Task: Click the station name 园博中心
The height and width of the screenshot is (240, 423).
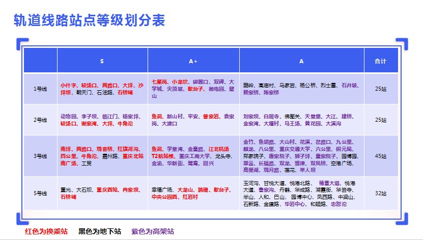Action: (301, 197)
